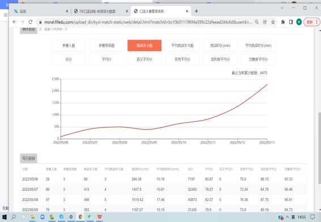This screenshot has width=321, height=222.
Task: Click the 2022/05/07 date cell
Action: tap(30, 190)
